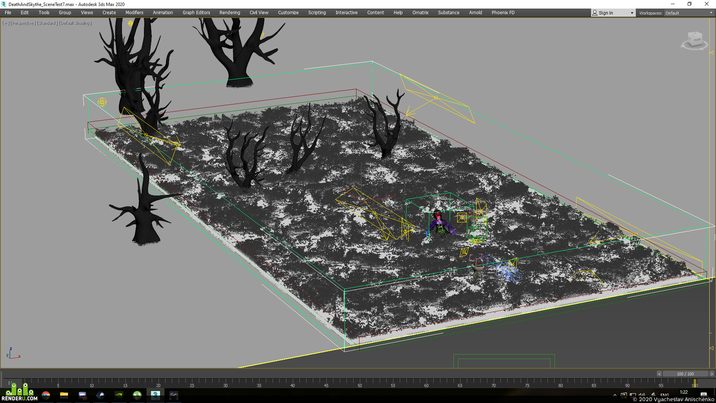Open Discord from the taskbar
Viewport: 716px width, 403px height.
pyautogui.click(x=82, y=395)
